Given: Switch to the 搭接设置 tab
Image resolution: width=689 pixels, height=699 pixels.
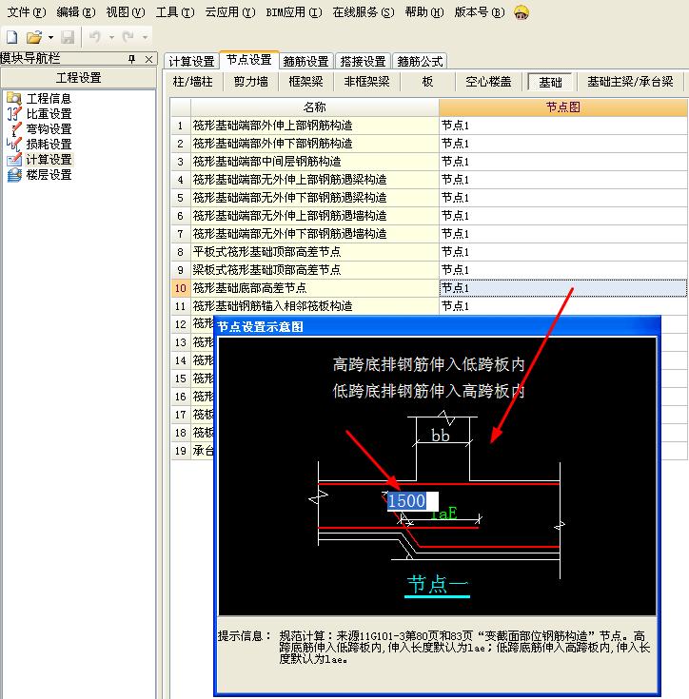Looking at the screenshot, I should [363, 61].
